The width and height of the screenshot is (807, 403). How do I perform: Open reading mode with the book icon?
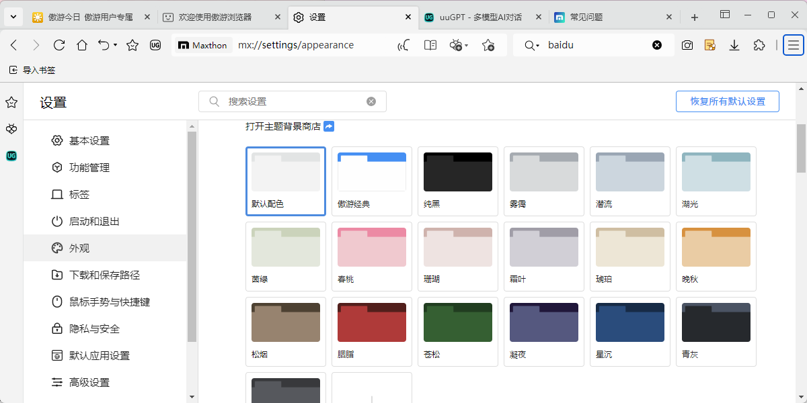pyautogui.click(x=430, y=45)
